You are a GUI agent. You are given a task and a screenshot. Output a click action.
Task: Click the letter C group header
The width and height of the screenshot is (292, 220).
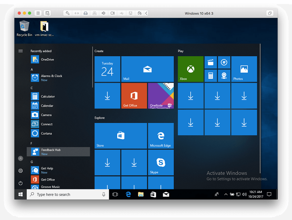point(32,88)
